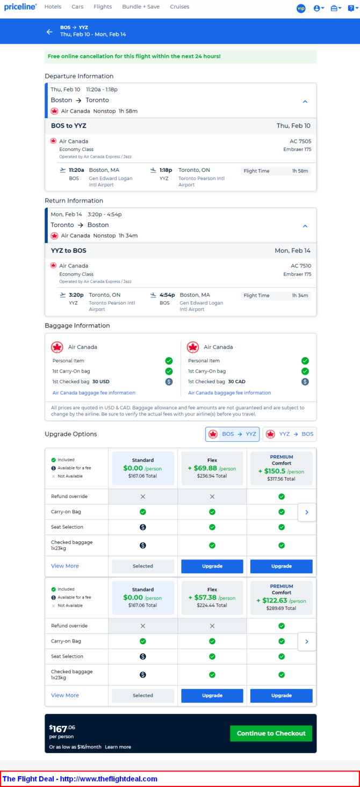Click Upgrade under Flex $224.44 Total
This screenshot has width=360, height=787.
tap(212, 696)
